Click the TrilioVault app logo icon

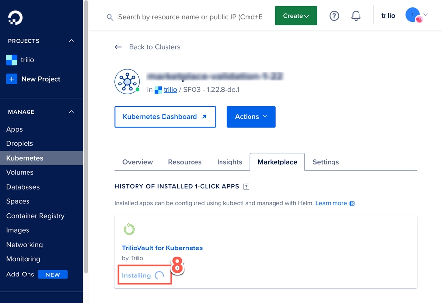click(129, 229)
